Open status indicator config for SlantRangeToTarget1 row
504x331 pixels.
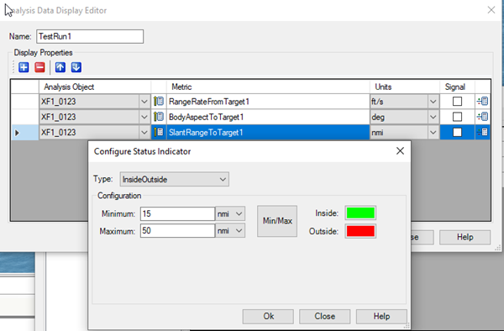pyautogui.click(x=482, y=132)
